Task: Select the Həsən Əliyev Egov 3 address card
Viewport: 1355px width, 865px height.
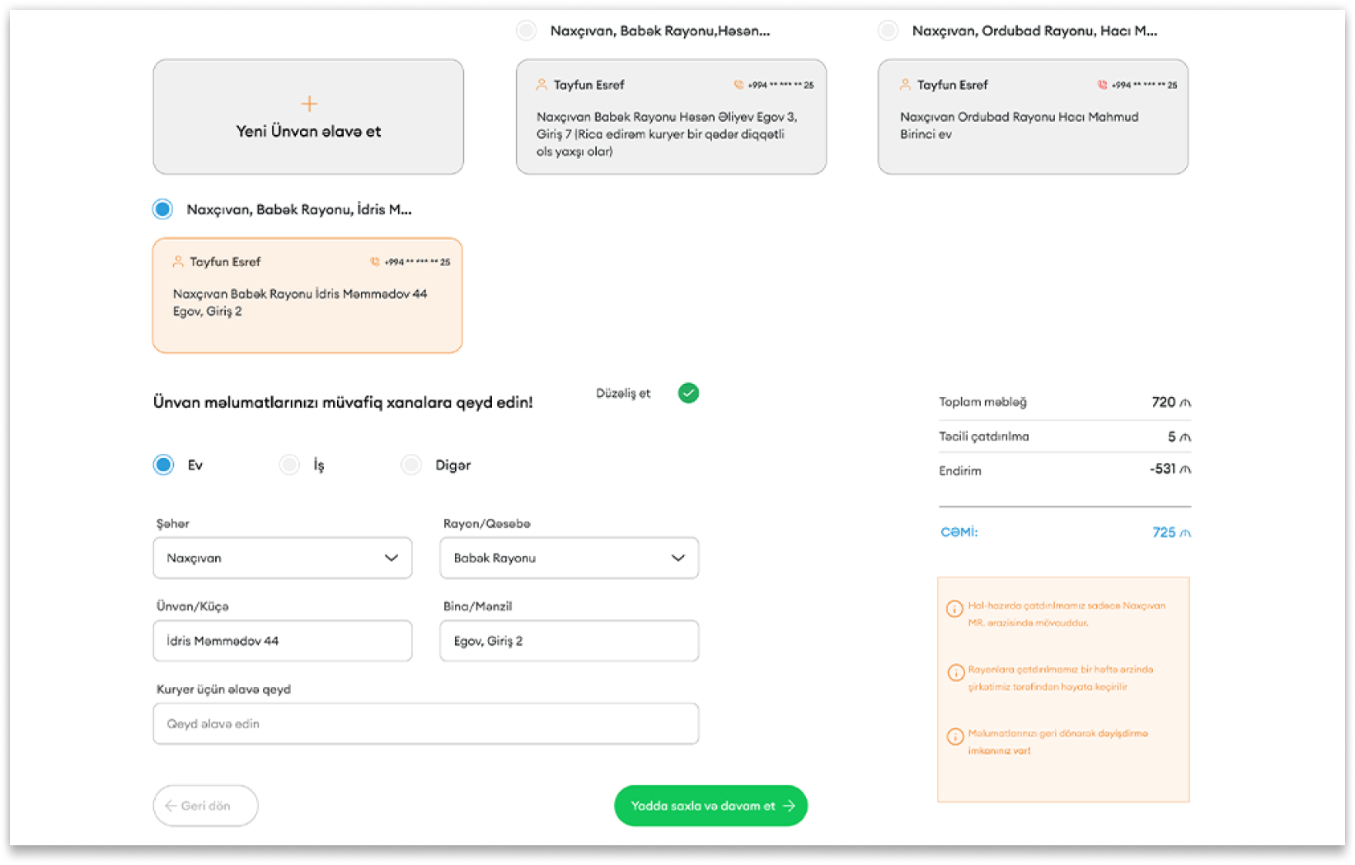Action: click(671, 117)
